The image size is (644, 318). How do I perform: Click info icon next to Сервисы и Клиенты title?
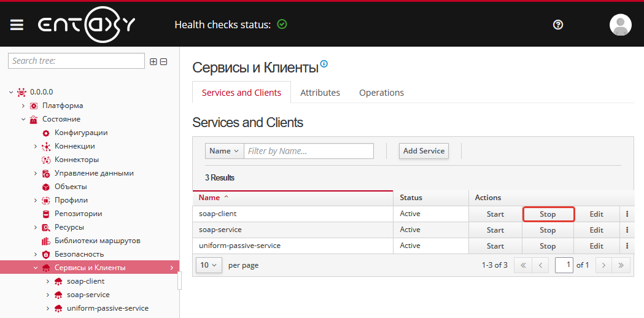click(324, 64)
